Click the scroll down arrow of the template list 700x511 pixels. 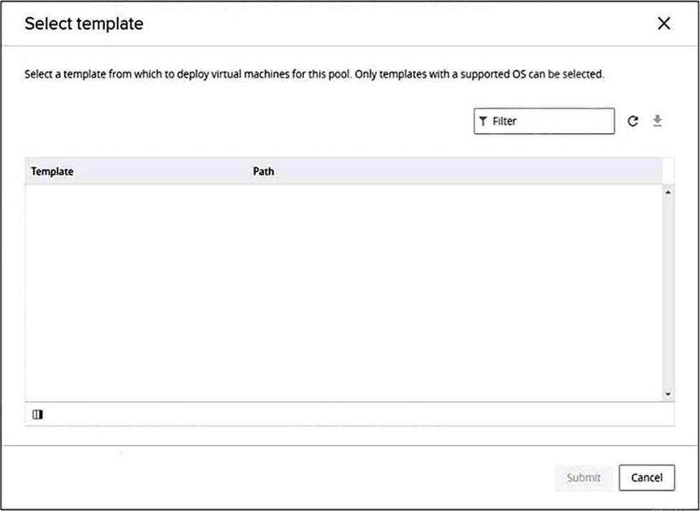[x=668, y=394]
